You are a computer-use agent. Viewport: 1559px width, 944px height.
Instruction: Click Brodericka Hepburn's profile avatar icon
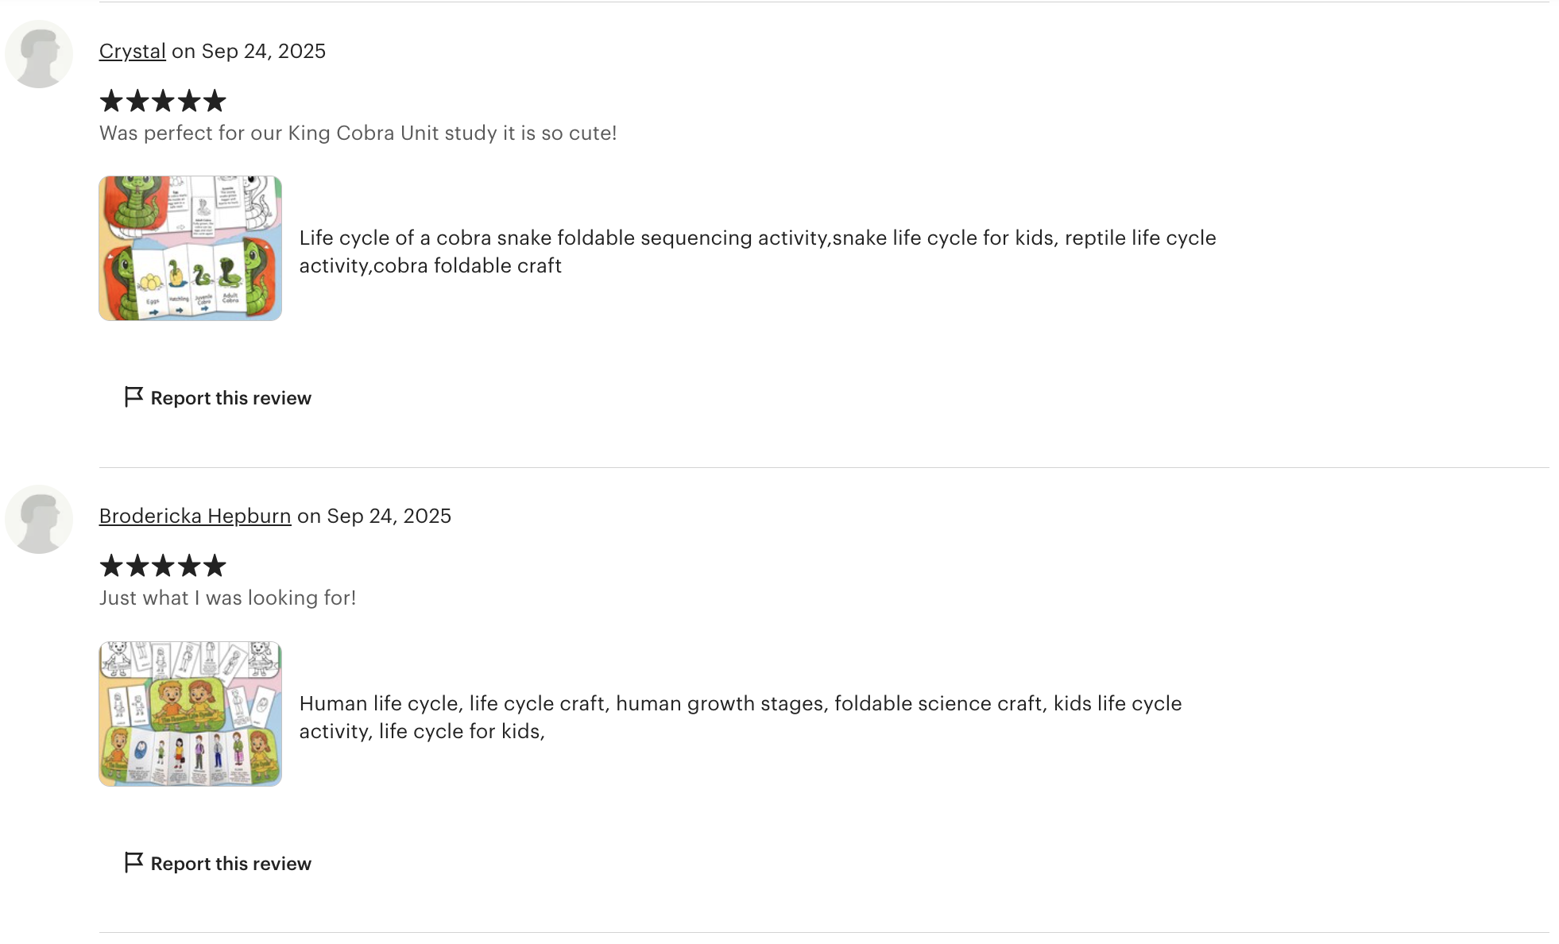tap(39, 519)
